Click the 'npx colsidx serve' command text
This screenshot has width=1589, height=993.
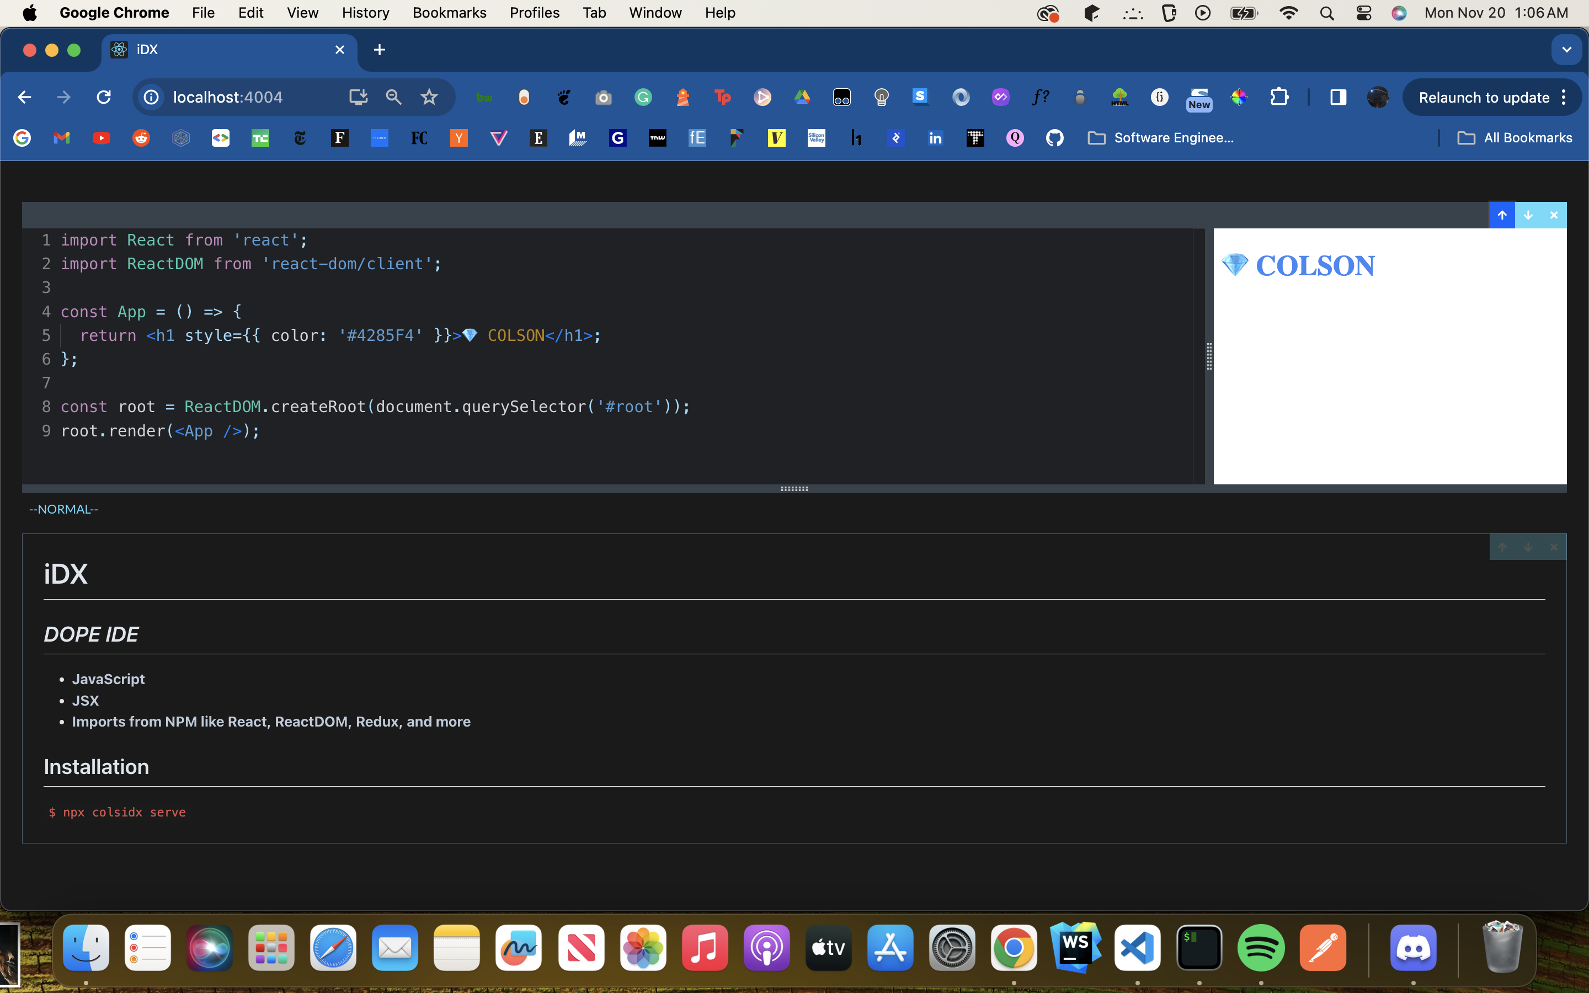(124, 813)
